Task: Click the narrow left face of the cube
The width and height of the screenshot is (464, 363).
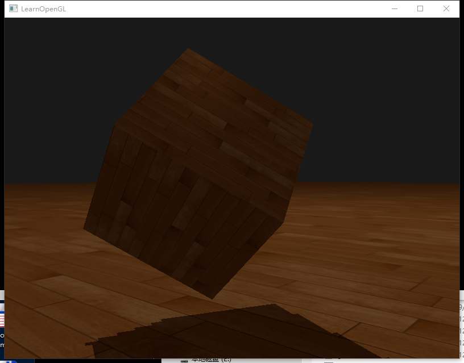Action: [101, 182]
